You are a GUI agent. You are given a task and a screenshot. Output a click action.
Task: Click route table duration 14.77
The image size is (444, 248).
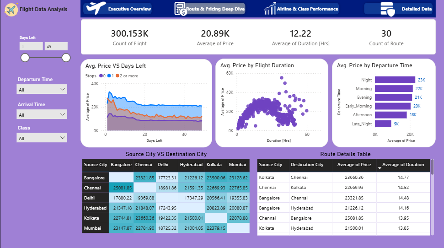[403, 178]
